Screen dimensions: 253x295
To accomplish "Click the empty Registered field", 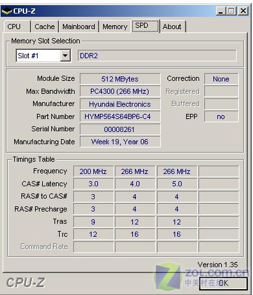I will click(221, 91).
